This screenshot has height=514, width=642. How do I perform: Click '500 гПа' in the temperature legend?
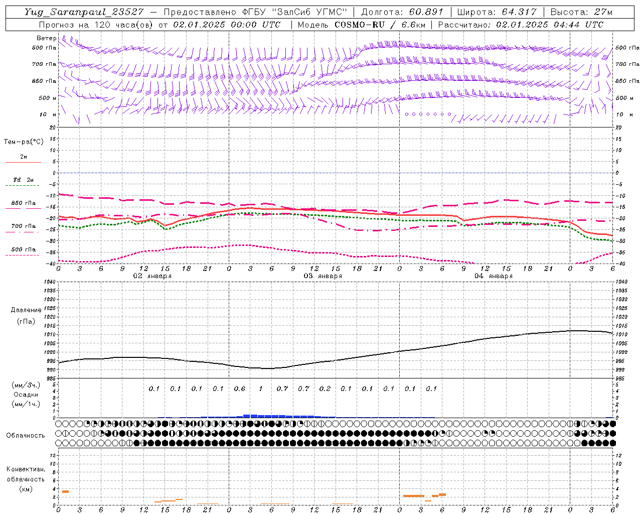click(x=24, y=249)
